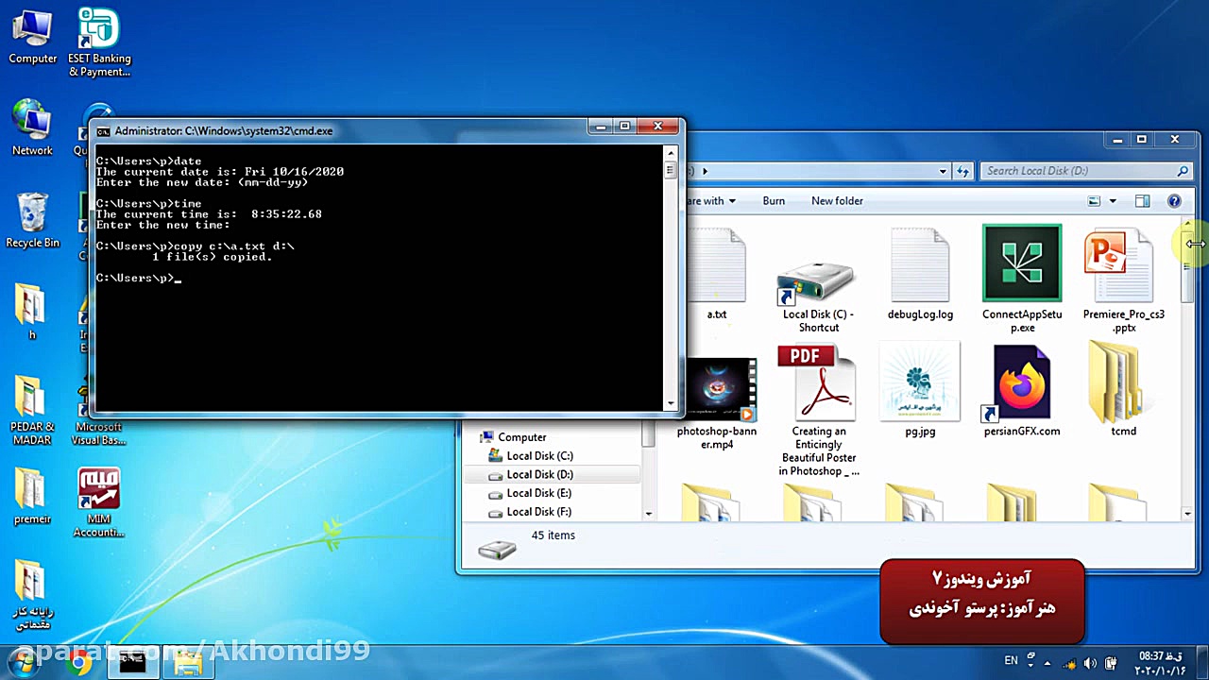
Task: Click the Burn menu option
Action: click(773, 200)
